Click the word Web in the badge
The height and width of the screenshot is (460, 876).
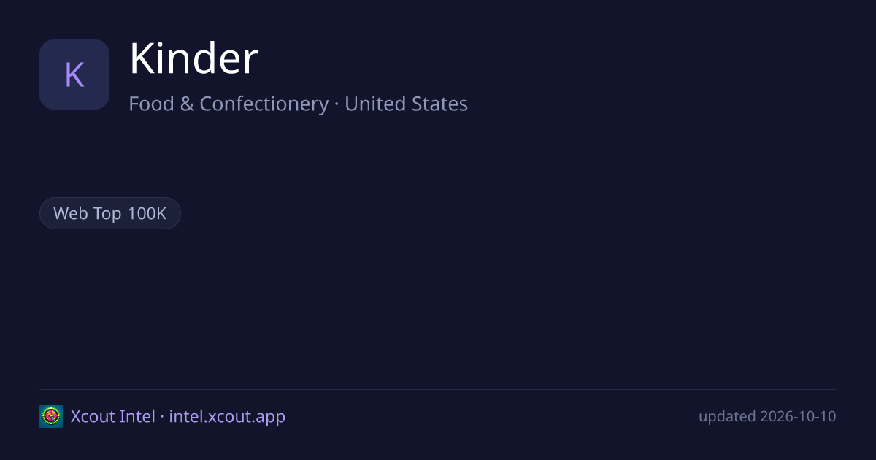coord(71,213)
